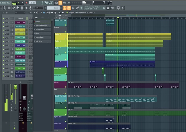186x132 pixels.
Task: Click the grey mixer fader handle
Action: pyautogui.click(x=24, y=98)
